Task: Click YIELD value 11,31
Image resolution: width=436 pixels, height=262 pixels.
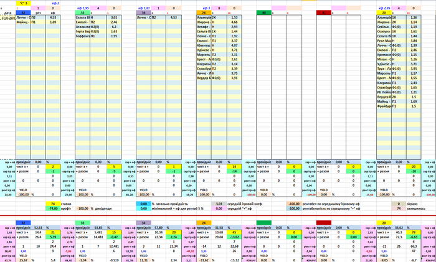Action: tap(143, 260)
